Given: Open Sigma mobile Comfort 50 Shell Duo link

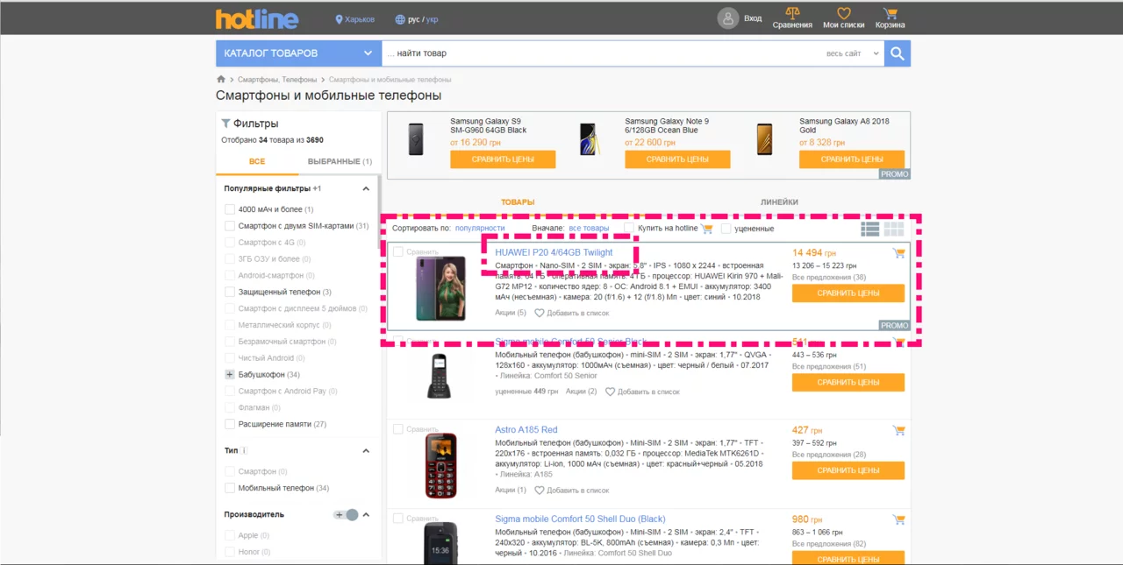Looking at the screenshot, I should tap(580, 519).
